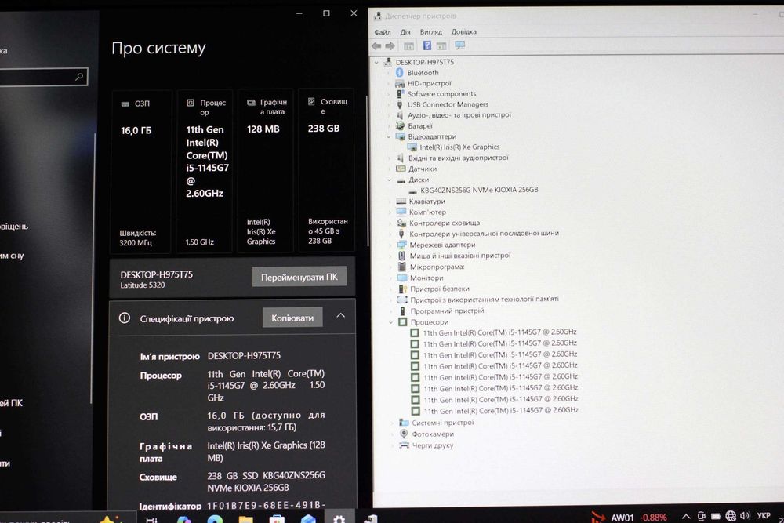Screen dimensions: 784x523
Task: Open the AW01 stock widget on taskbar
Action: [x=629, y=517]
